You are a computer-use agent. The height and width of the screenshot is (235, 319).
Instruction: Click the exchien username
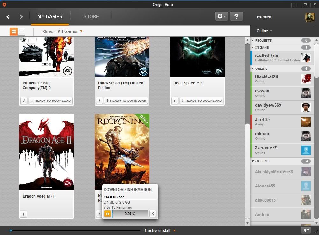[x=264, y=17]
